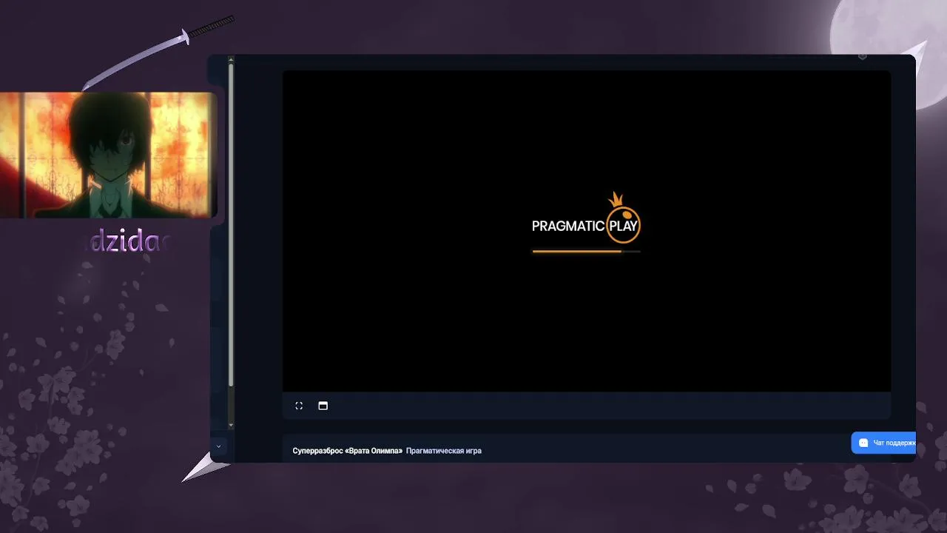The height and width of the screenshot is (533, 947).
Task: Click the scrollbar up arrow
Action: (x=231, y=59)
